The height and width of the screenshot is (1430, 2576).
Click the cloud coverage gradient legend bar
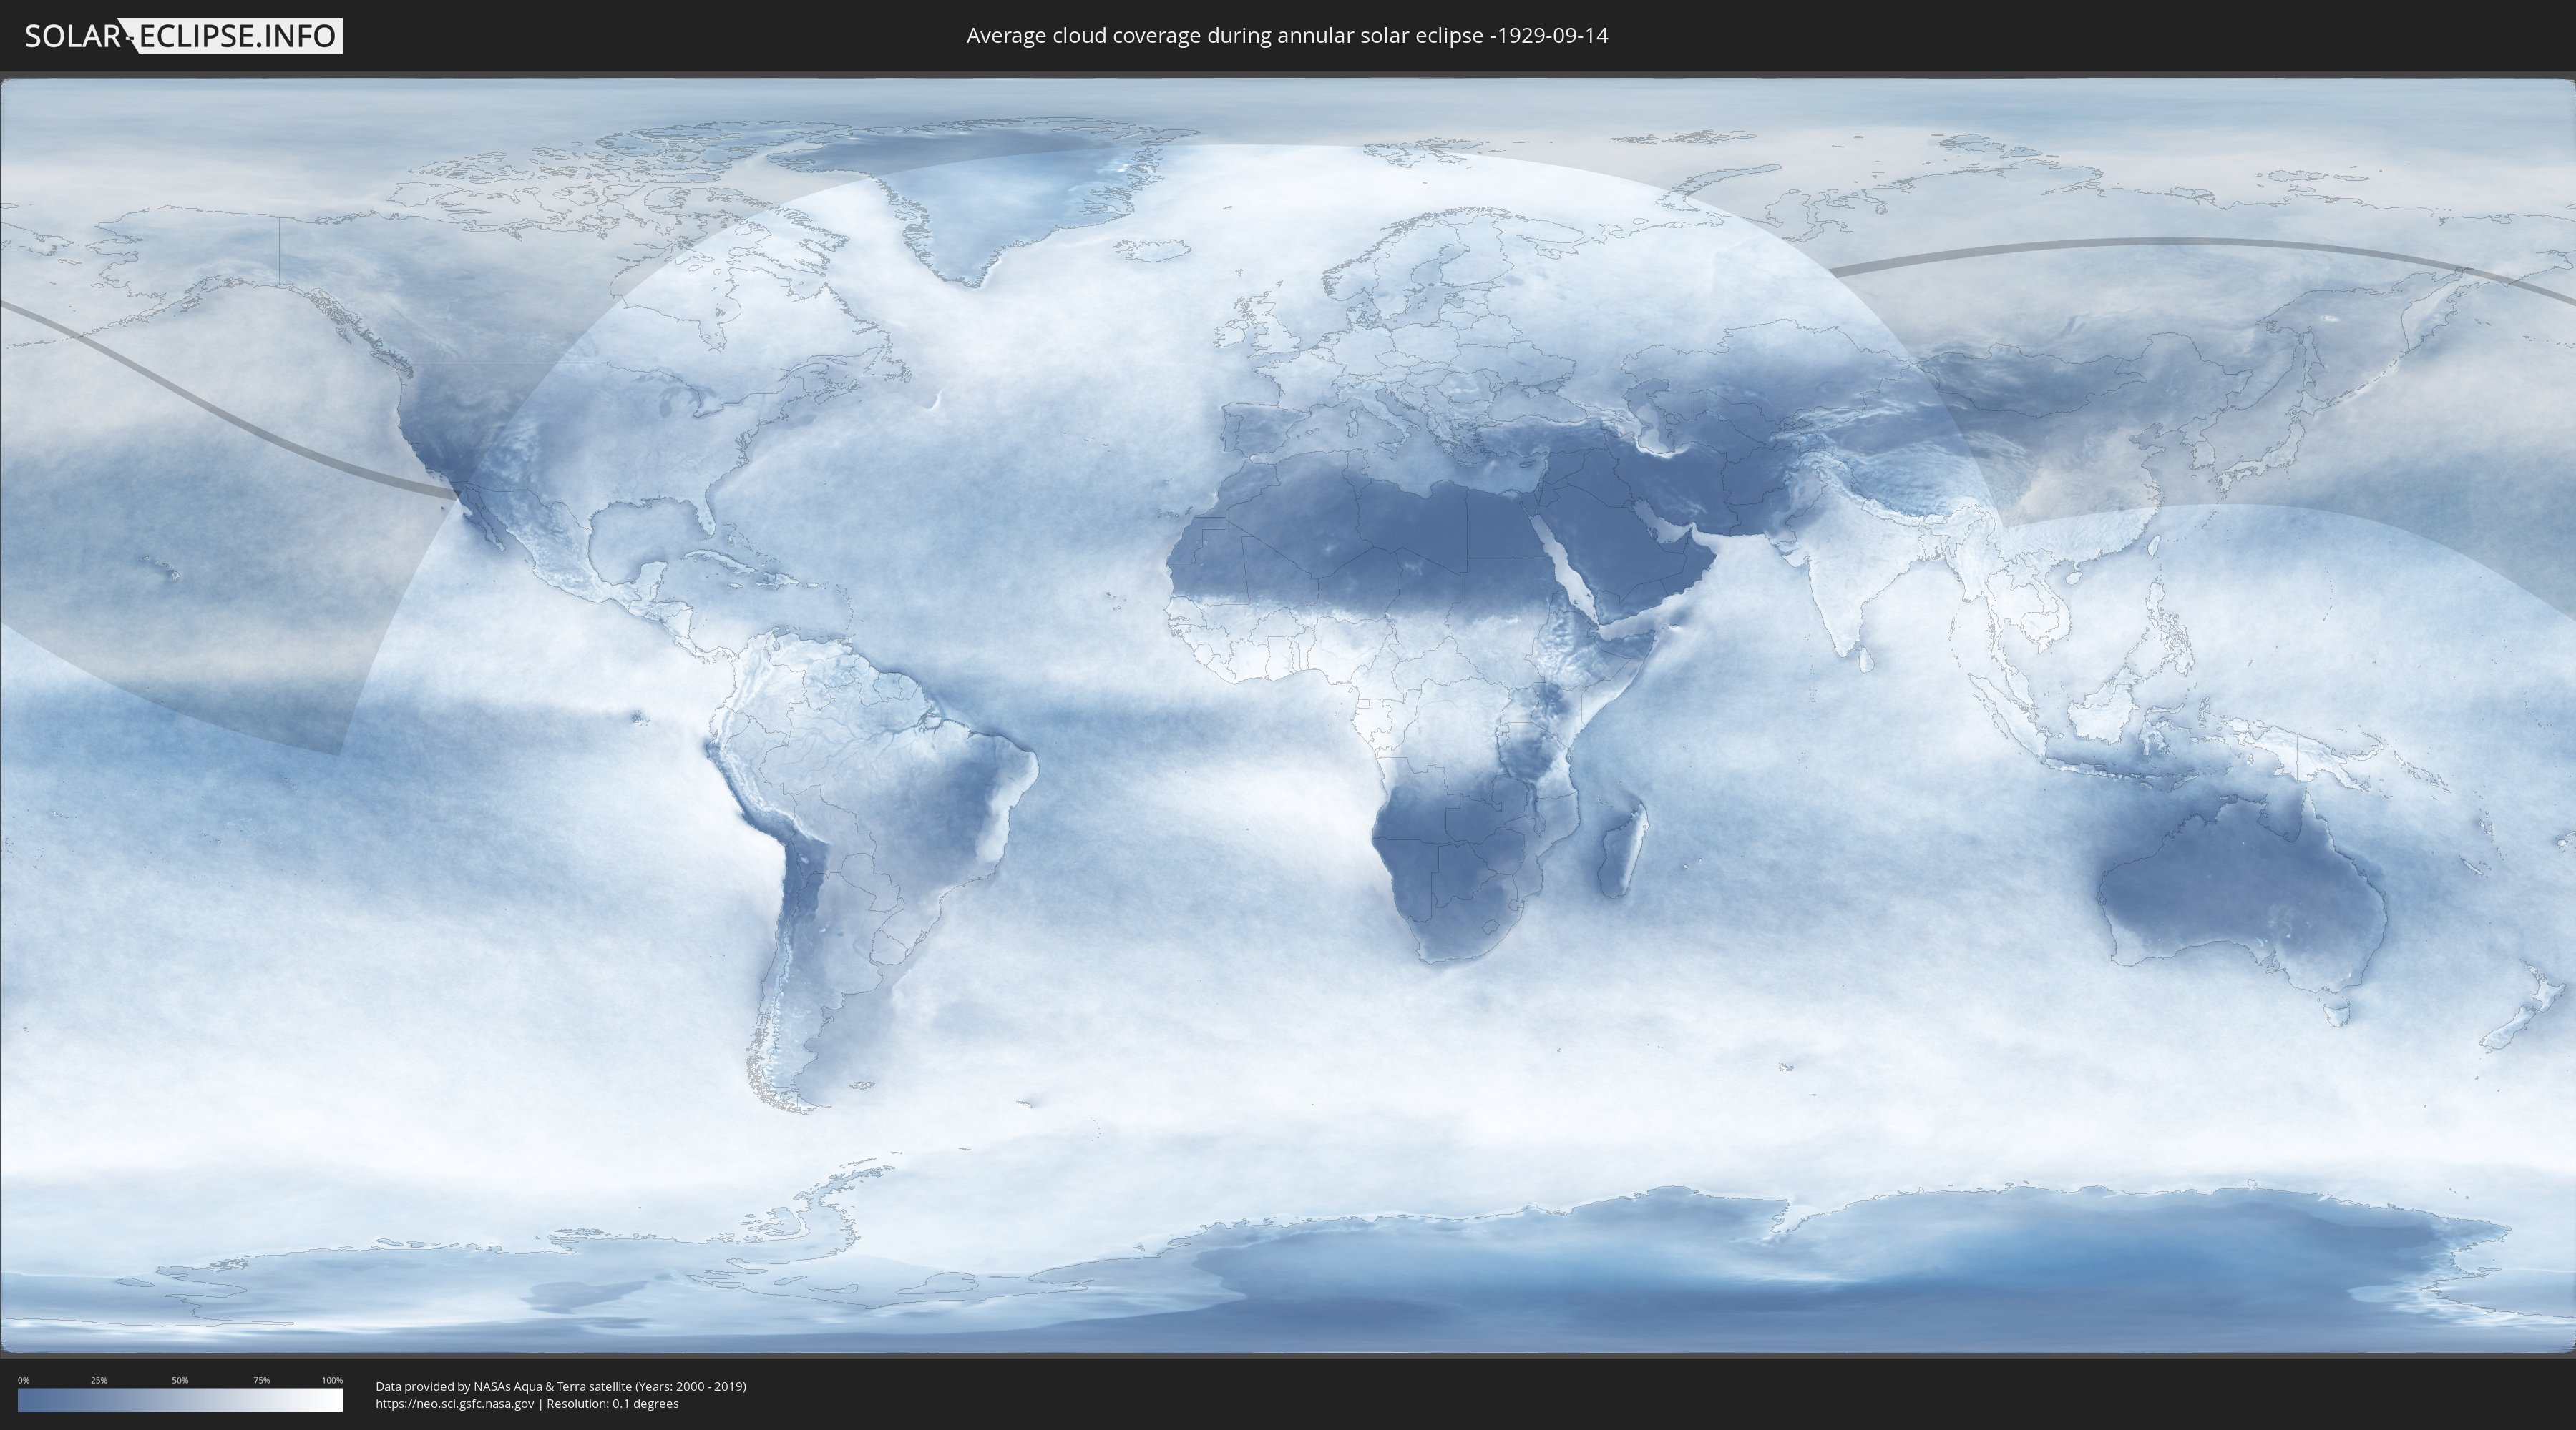[x=180, y=1400]
